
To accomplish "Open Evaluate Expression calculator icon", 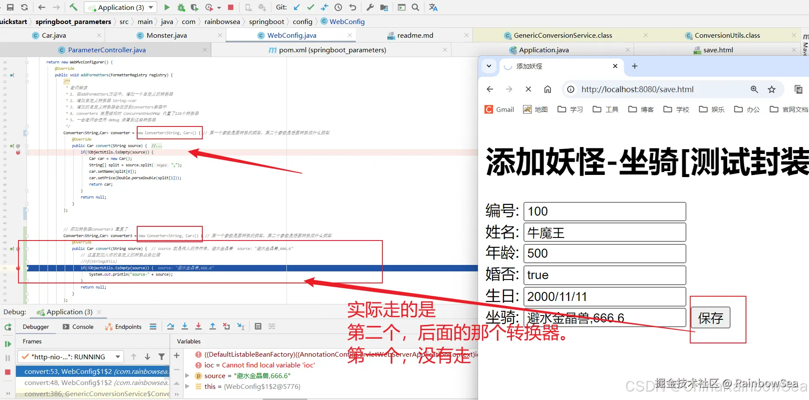I will (x=258, y=326).
